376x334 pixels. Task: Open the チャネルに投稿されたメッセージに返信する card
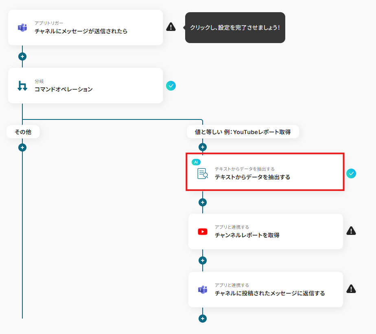[265, 289]
